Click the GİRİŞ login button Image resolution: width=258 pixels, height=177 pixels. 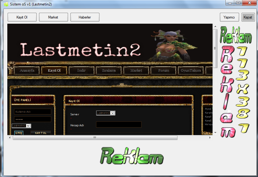(x=19, y=133)
